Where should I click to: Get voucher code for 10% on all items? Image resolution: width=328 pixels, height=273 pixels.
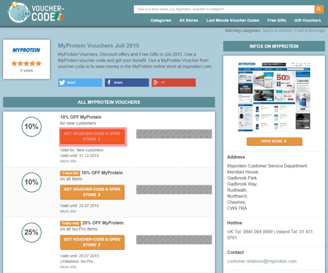(92, 192)
